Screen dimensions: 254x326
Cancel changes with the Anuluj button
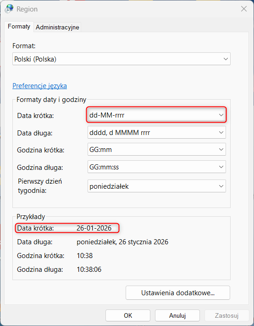coord(177,315)
